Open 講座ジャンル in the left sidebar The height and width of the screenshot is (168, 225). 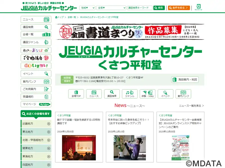tap(36, 42)
